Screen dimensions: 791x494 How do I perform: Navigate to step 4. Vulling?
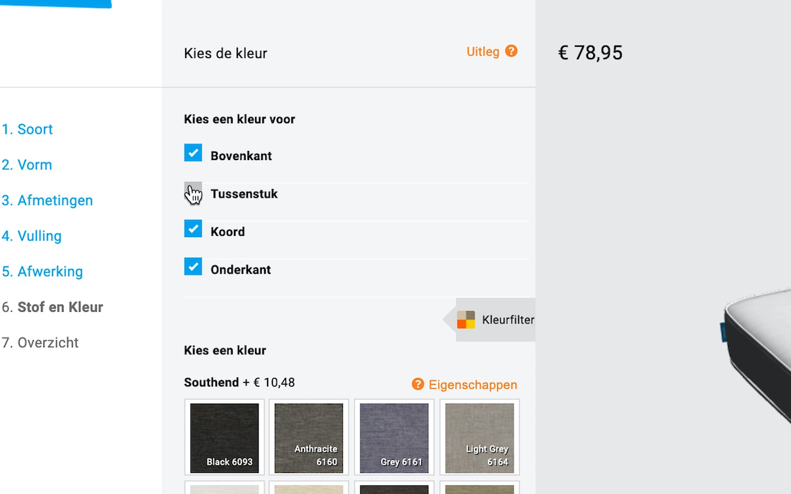pyautogui.click(x=32, y=236)
